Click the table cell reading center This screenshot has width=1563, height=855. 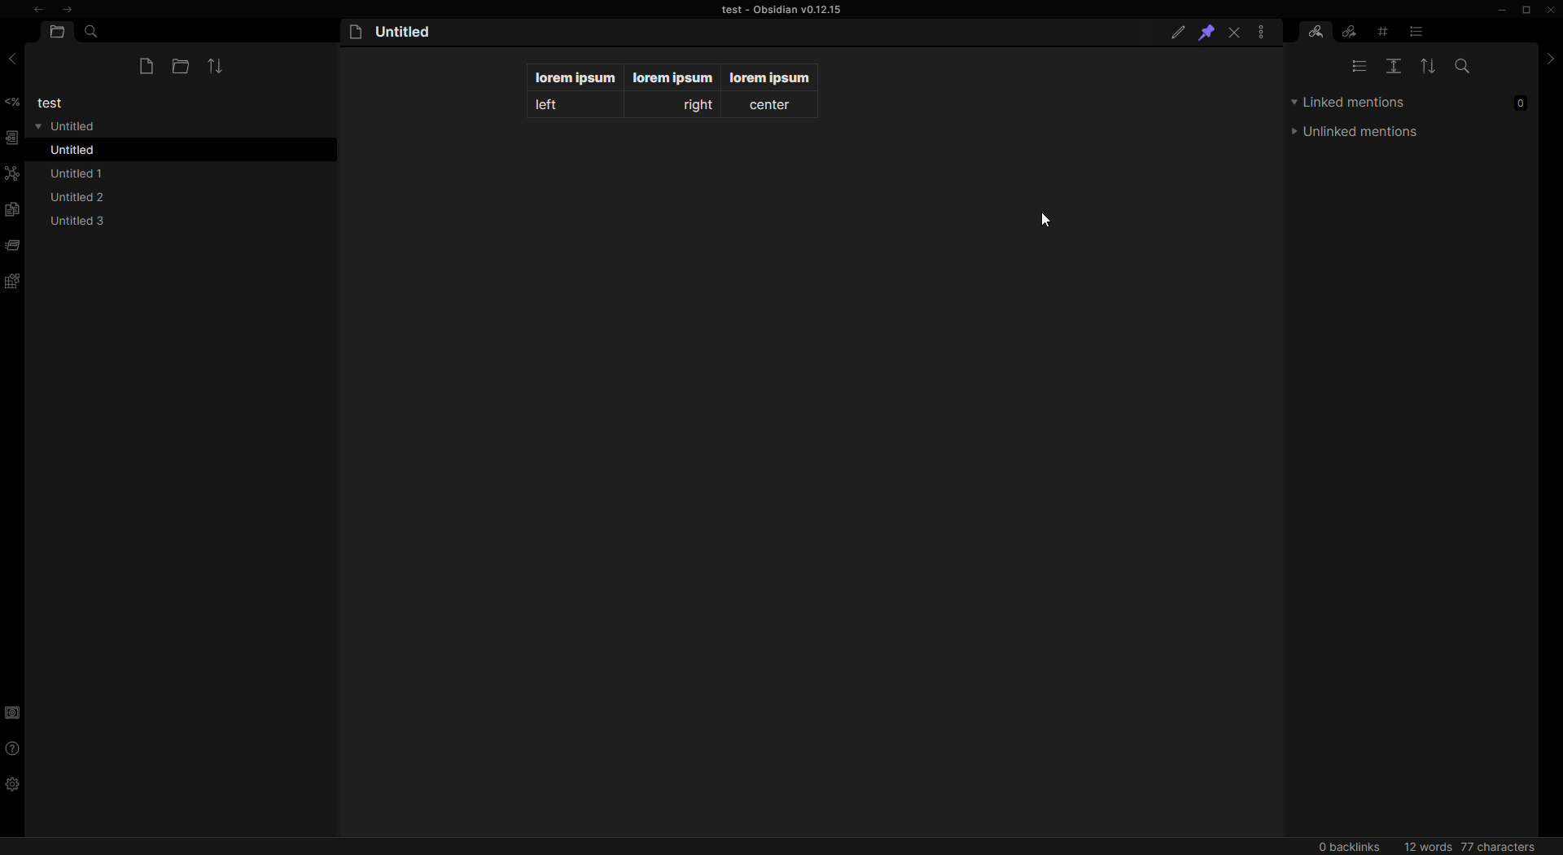click(x=769, y=105)
